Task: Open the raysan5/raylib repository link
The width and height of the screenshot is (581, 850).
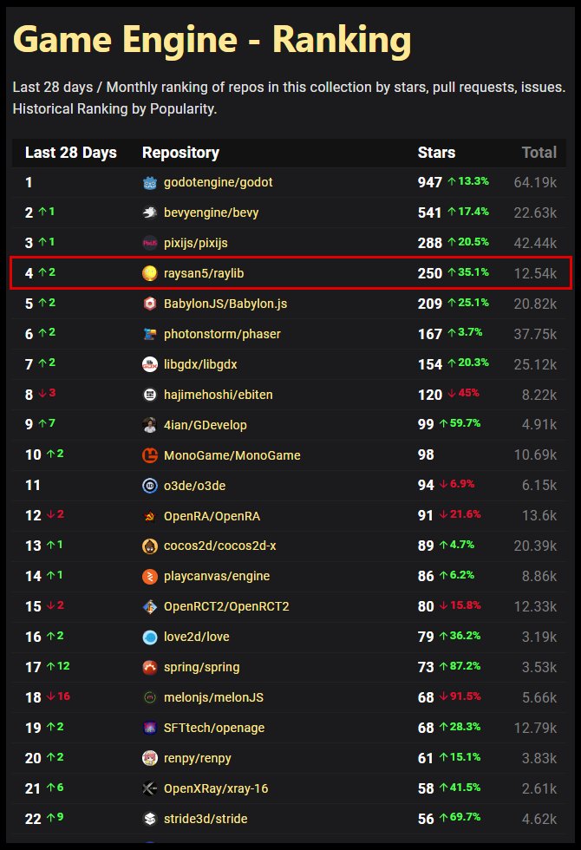Action: [204, 274]
